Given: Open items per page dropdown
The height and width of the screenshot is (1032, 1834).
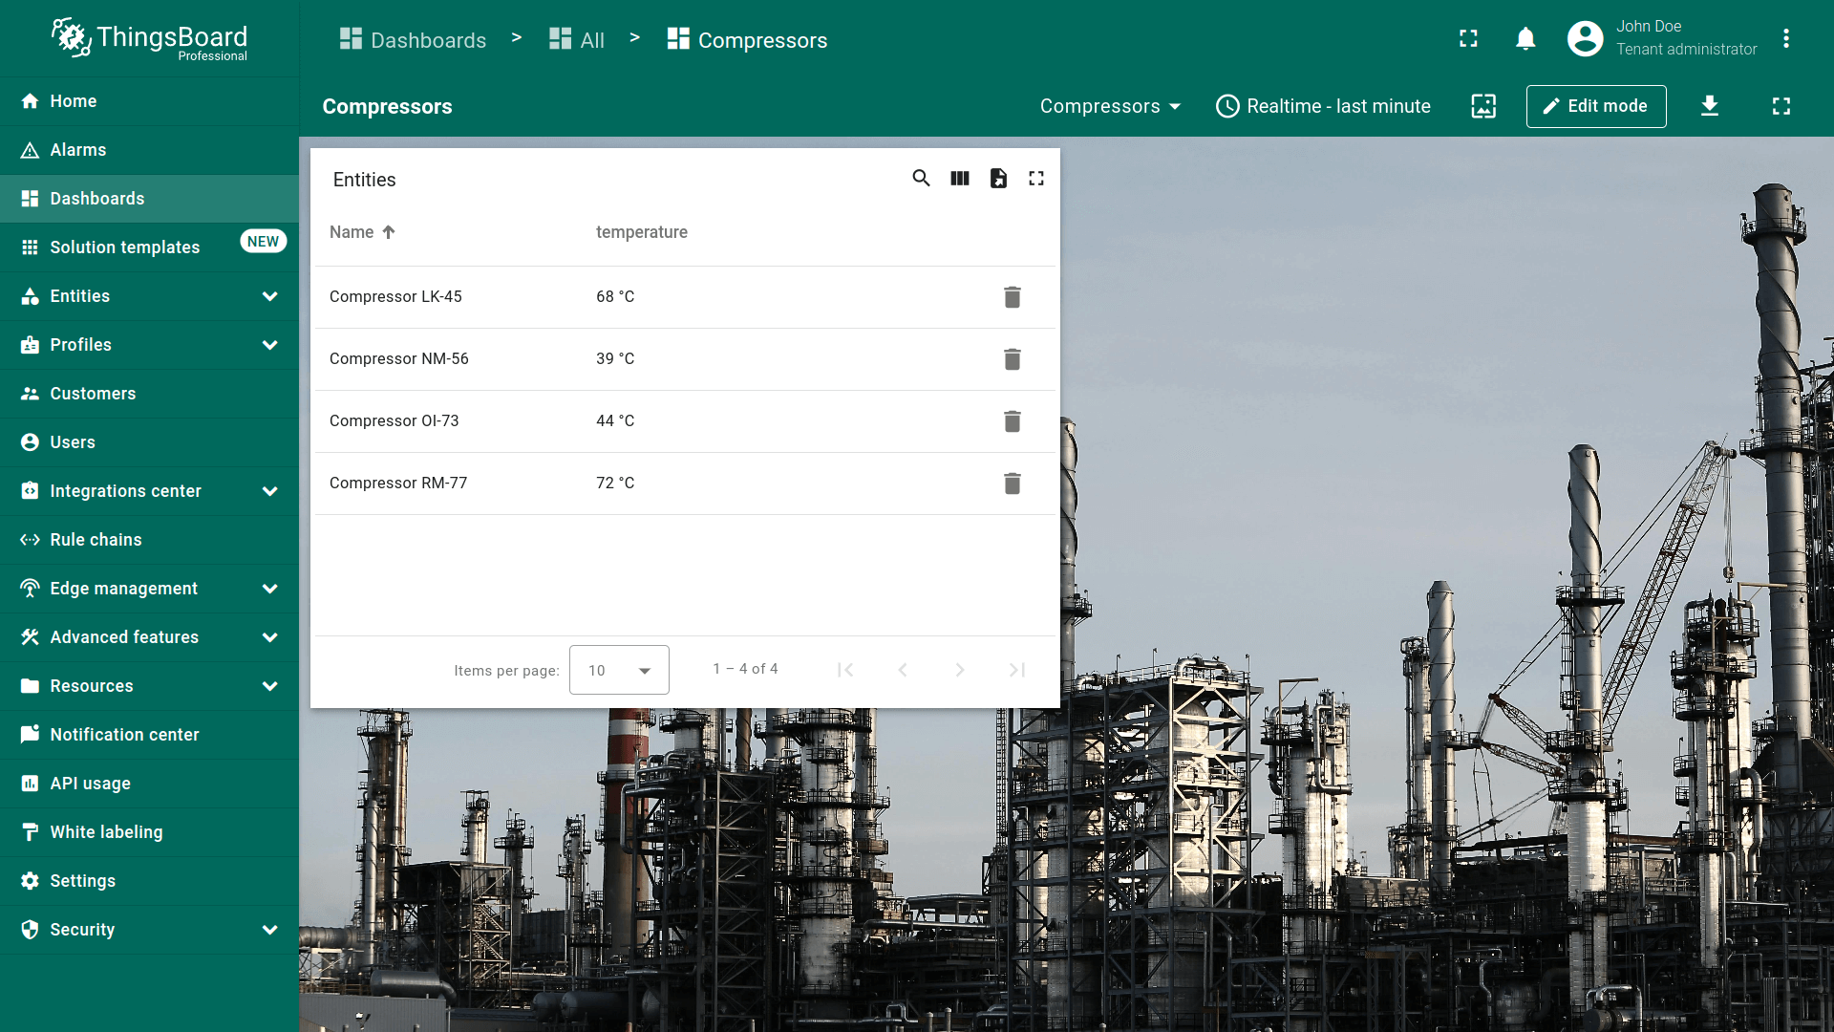Looking at the screenshot, I should 619,670.
